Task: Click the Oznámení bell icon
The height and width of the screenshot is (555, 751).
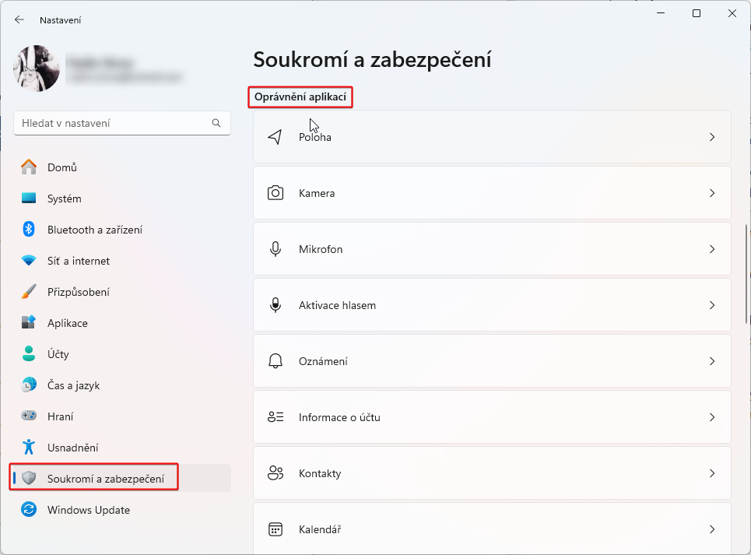Action: pos(275,360)
